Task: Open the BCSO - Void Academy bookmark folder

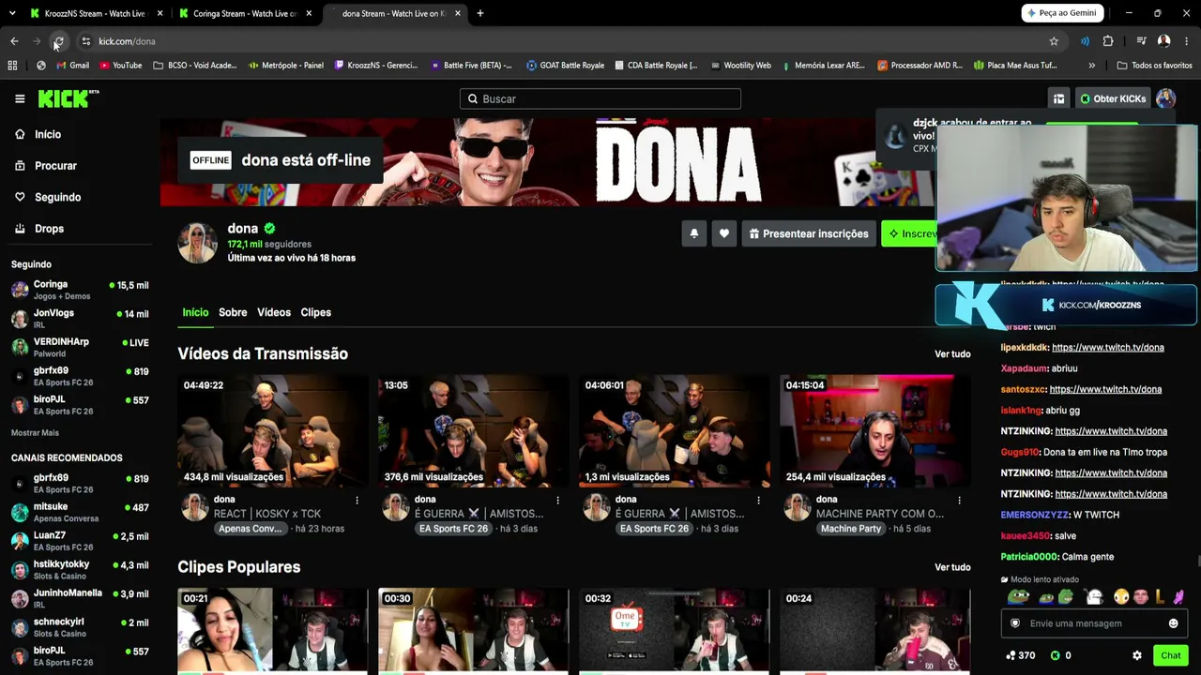Action: point(194,66)
